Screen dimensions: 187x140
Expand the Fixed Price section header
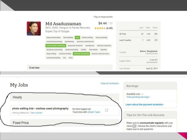pyautogui.click(x=65, y=123)
